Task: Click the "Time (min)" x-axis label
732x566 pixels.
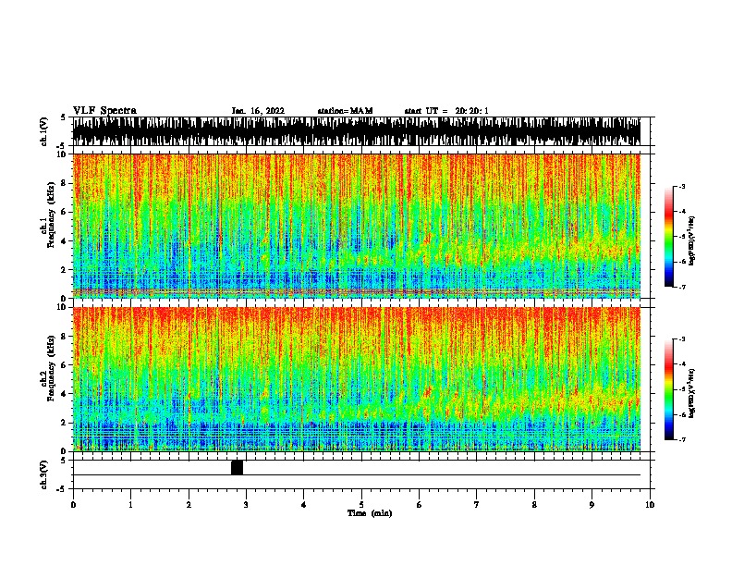Action: pos(370,513)
